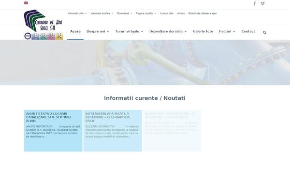Click the BULETIN INFORMATIV excerpt in Marți card
This screenshot has width=290, height=193.
tap(112, 132)
